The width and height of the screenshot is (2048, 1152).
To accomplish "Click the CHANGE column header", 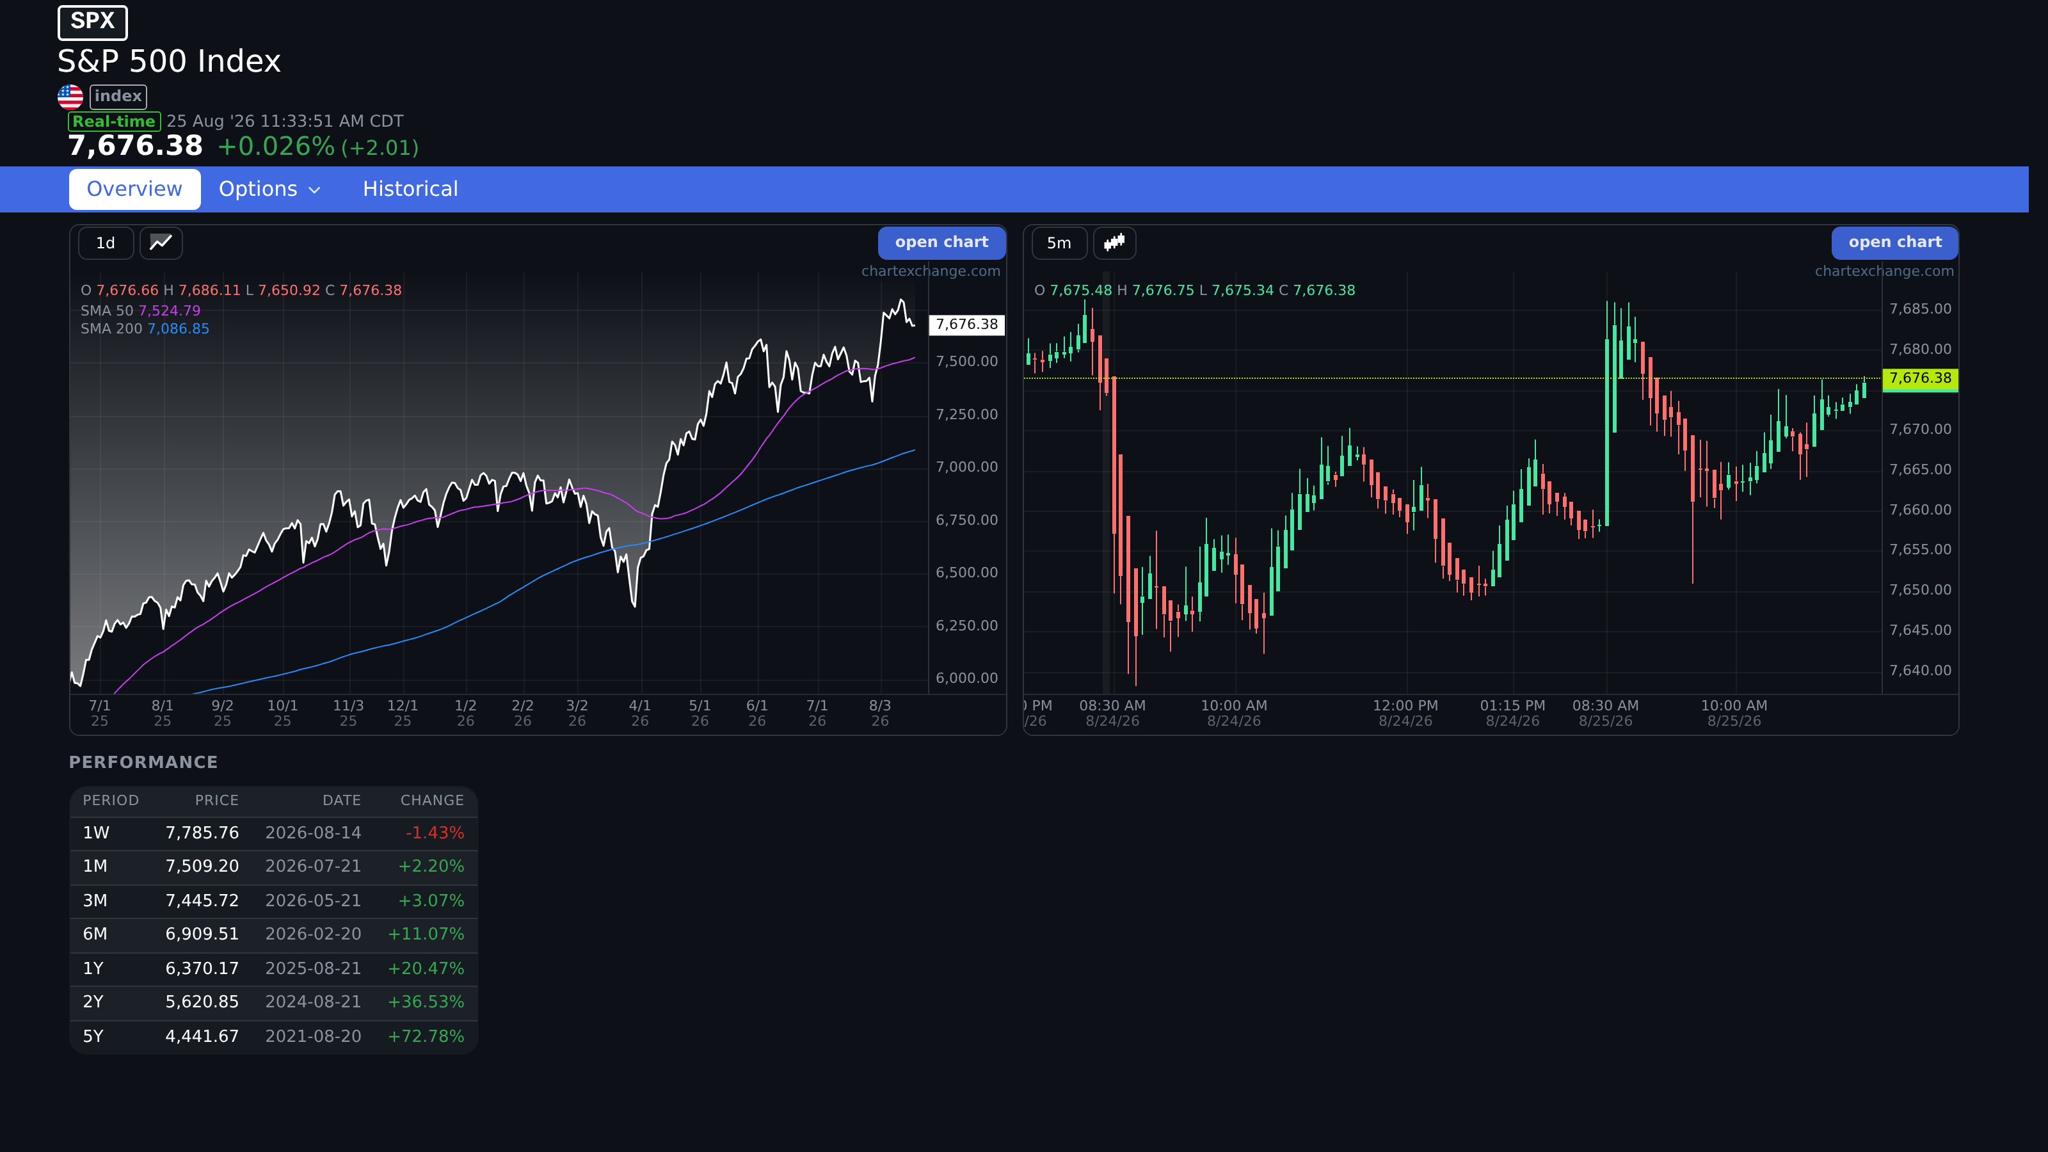I will (x=432, y=801).
